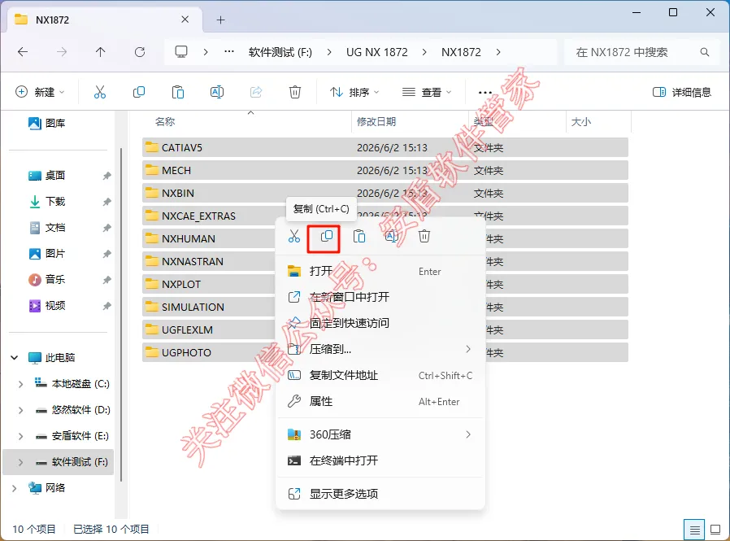Screen dimensions: 730x541
Task: Click the Delete icon in the context menu
Action: 424,237
